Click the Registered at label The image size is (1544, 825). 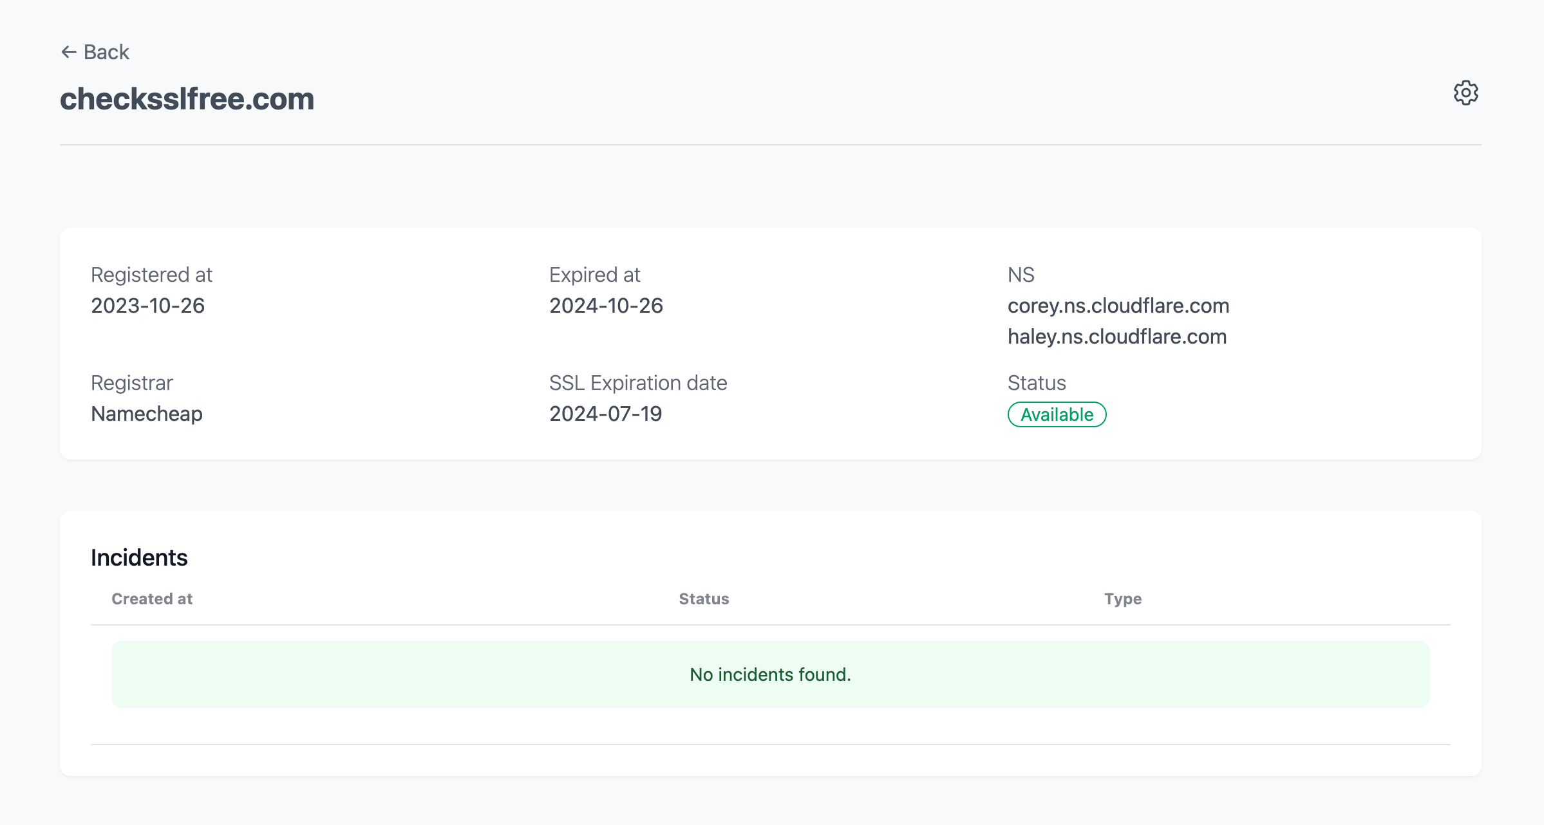151,275
